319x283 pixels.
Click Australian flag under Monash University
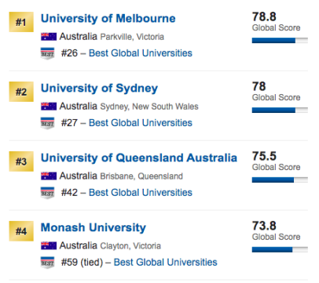[x=49, y=246]
